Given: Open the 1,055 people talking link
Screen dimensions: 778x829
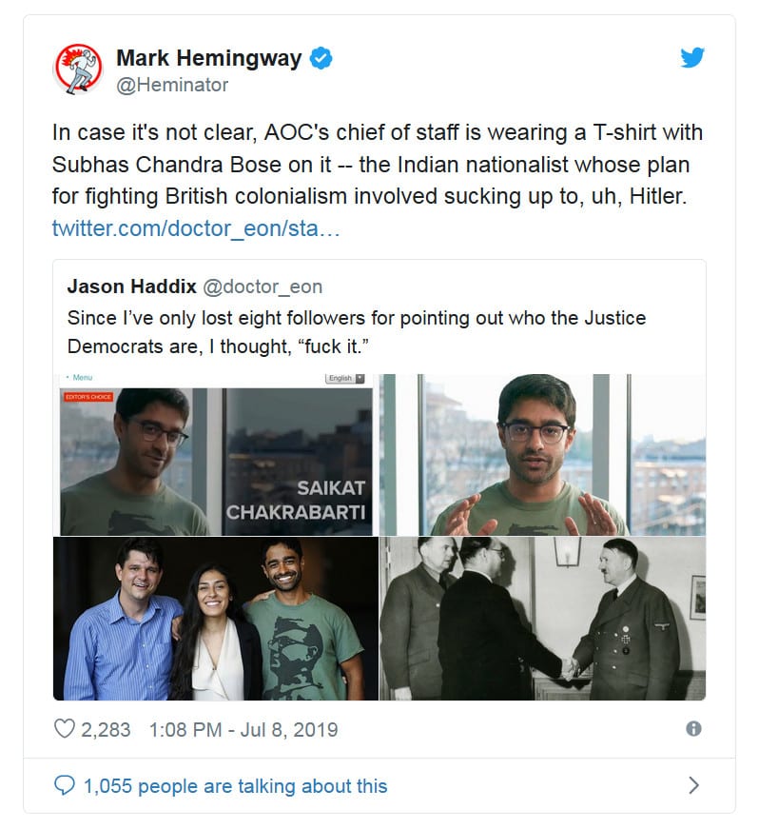Looking at the screenshot, I should (236, 786).
